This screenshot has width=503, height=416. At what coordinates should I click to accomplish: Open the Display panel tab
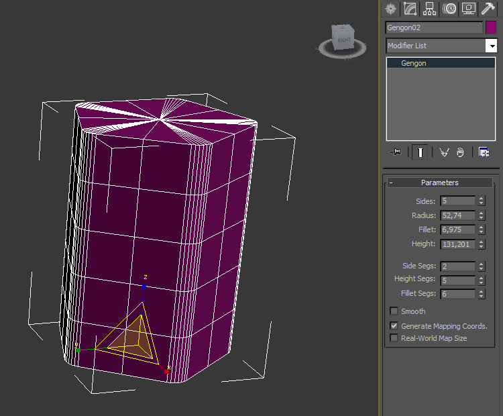(468, 9)
